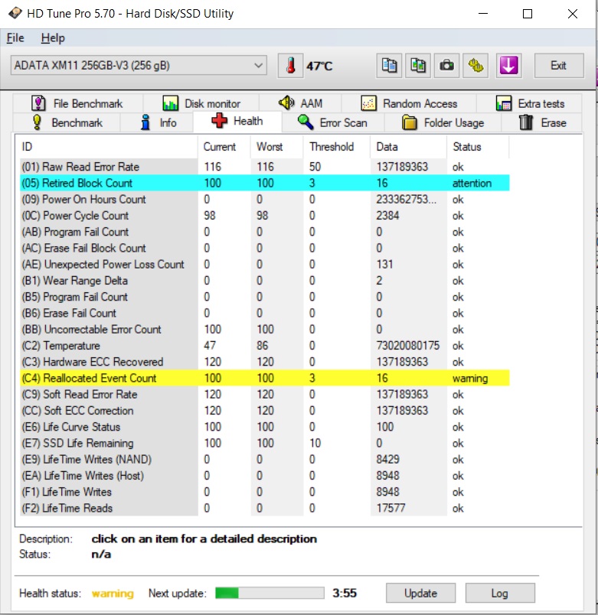Select the (E7) SSD Life Remaining row

click(265, 443)
